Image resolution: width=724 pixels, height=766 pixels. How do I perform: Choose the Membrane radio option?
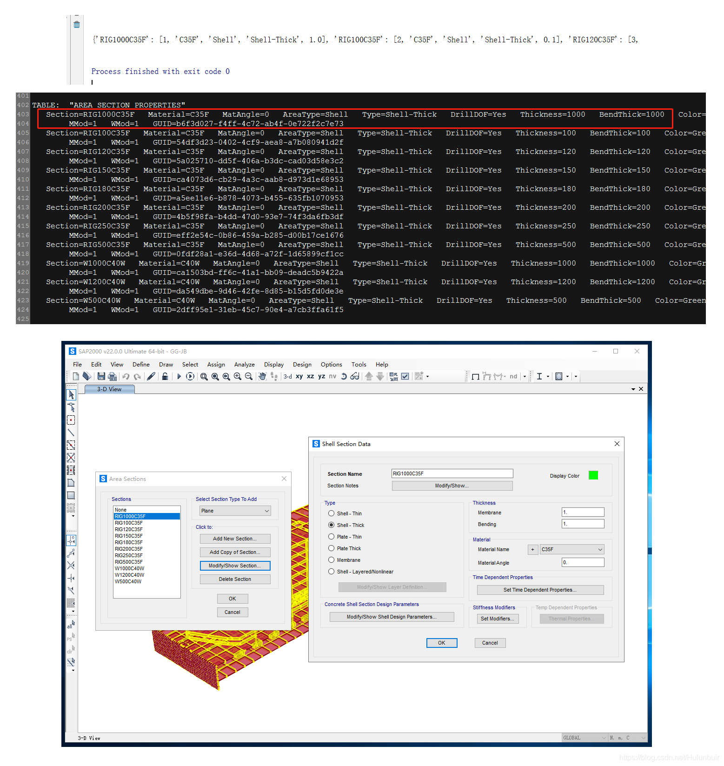(x=331, y=560)
